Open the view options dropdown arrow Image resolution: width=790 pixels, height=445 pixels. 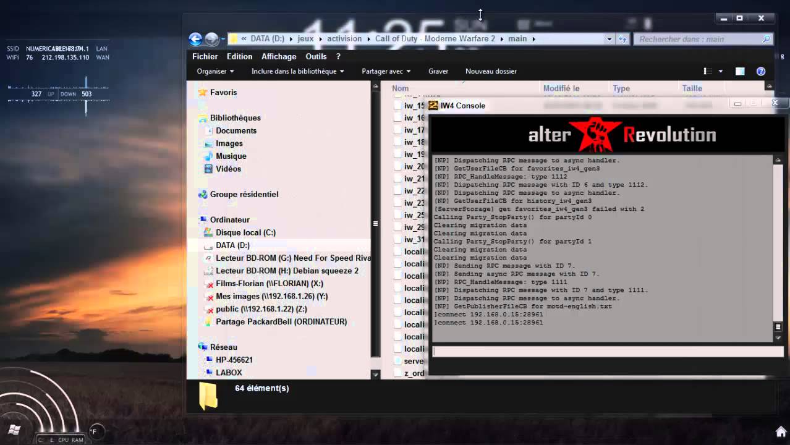(x=720, y=72)
